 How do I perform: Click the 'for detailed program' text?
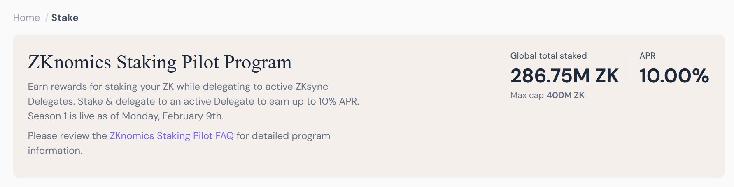coord(283,136)
